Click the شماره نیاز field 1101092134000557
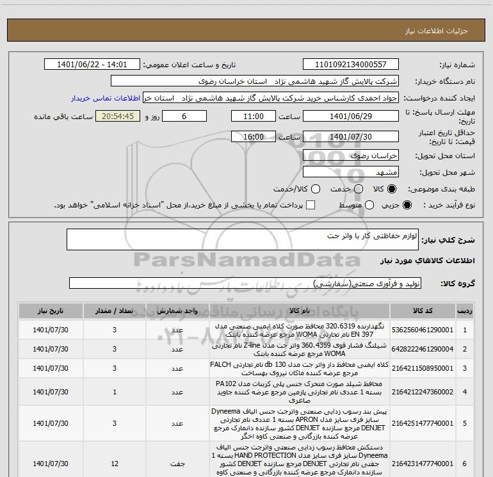 point(351,65)
